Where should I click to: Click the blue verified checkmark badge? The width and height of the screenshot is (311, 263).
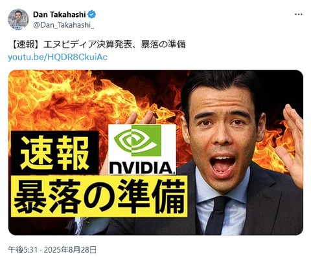[x=92, y=14]
